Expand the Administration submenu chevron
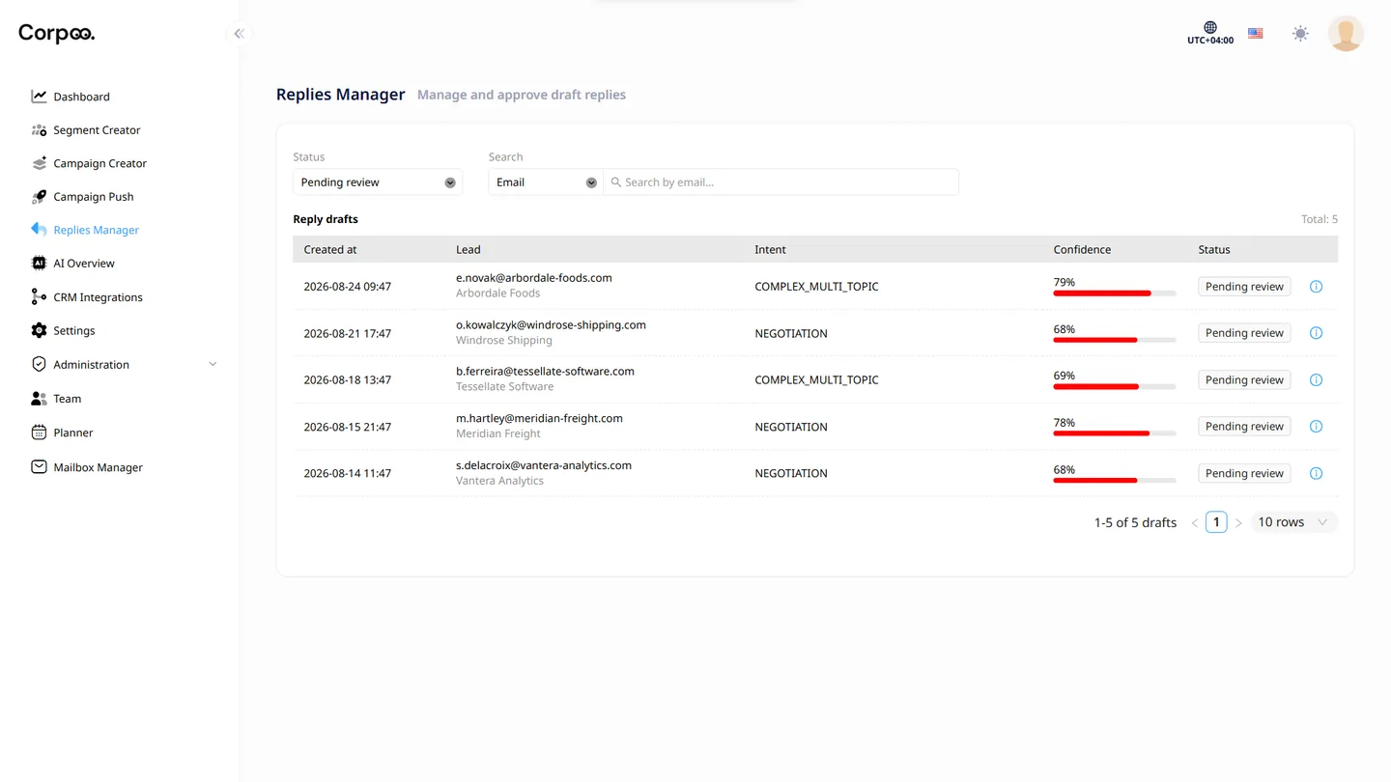This screenshot has height=782, width=1391. (213, 365)
